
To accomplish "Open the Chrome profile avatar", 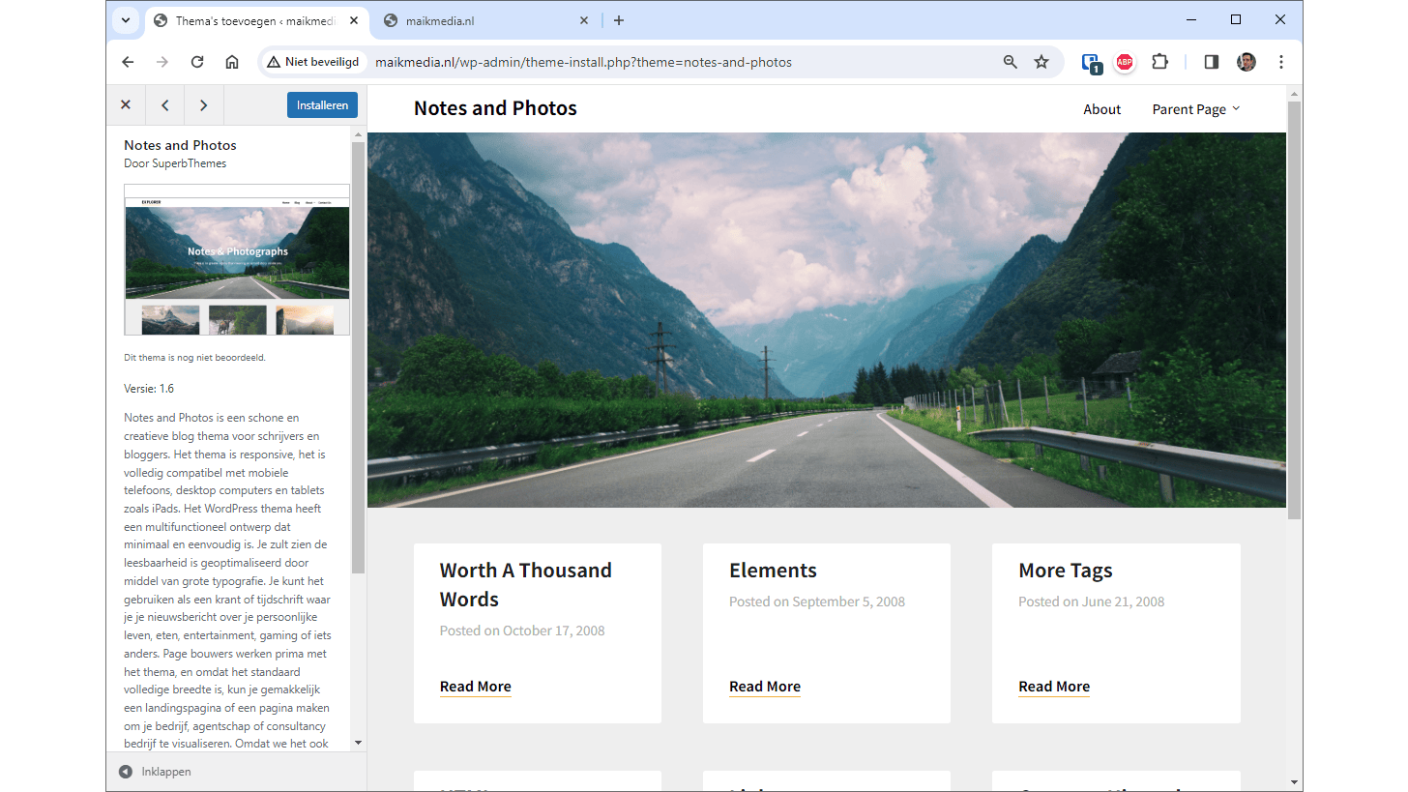I will pos(1247,62).
